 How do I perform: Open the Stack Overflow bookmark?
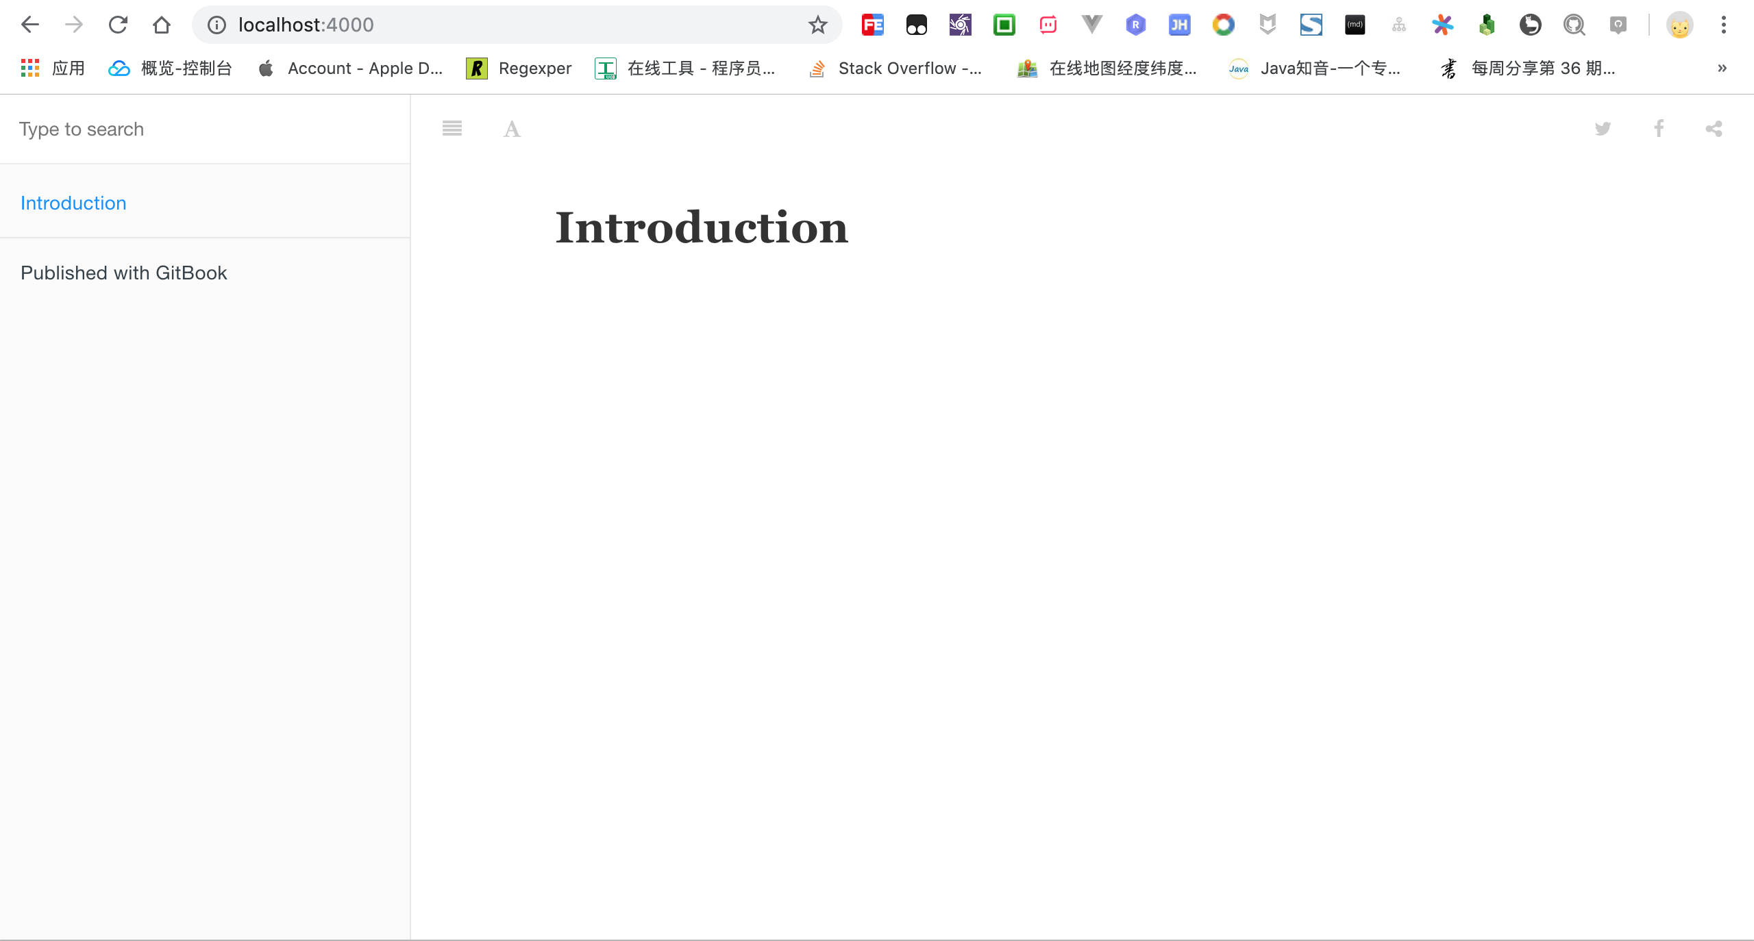pos(895,68)
